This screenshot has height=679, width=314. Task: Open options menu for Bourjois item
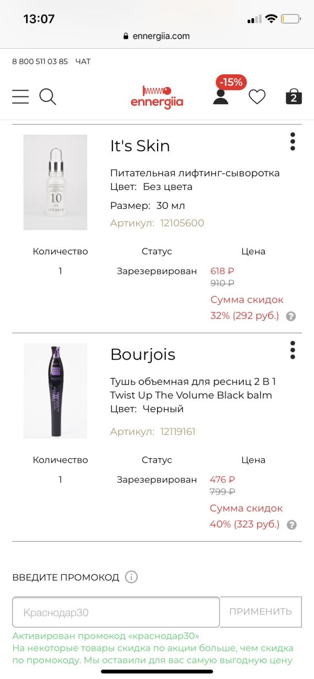(x=293, y=350)
